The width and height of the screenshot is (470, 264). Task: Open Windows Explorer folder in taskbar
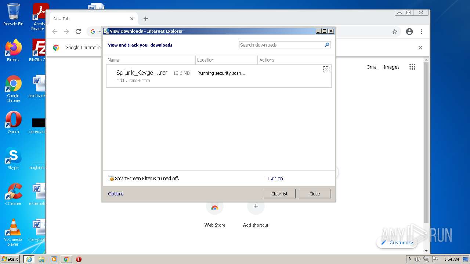click(x=41, y=259)
